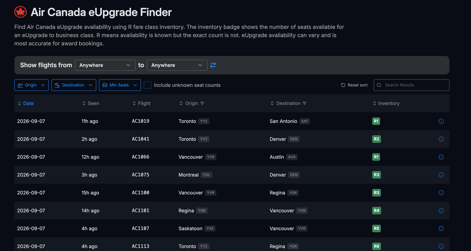Expand the Min Seats dropdown
Viewport: 471px width, 251px height.
(120, 85)
